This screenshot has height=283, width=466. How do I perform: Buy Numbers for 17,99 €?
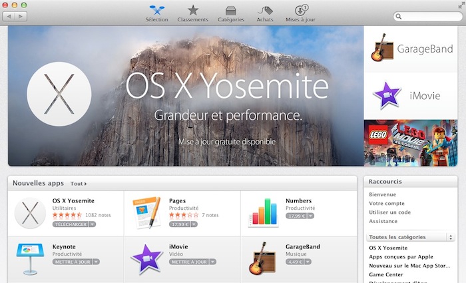point(296,216)
